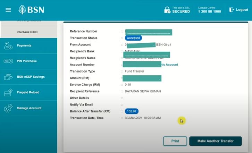Click the PIN Purchase icon
The height and width of the screenshot is (153, 252).
pyautogui.click(x=8, y=61)
